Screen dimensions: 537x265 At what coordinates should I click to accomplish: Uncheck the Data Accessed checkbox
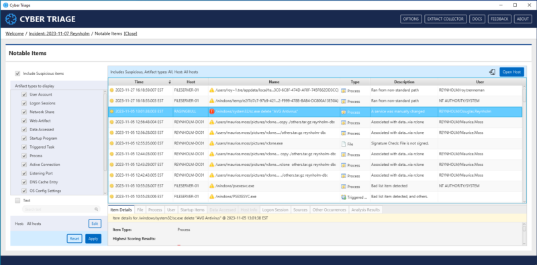(24, 129)
